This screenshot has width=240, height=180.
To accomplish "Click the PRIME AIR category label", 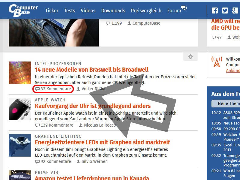I will tap(47, 172).
